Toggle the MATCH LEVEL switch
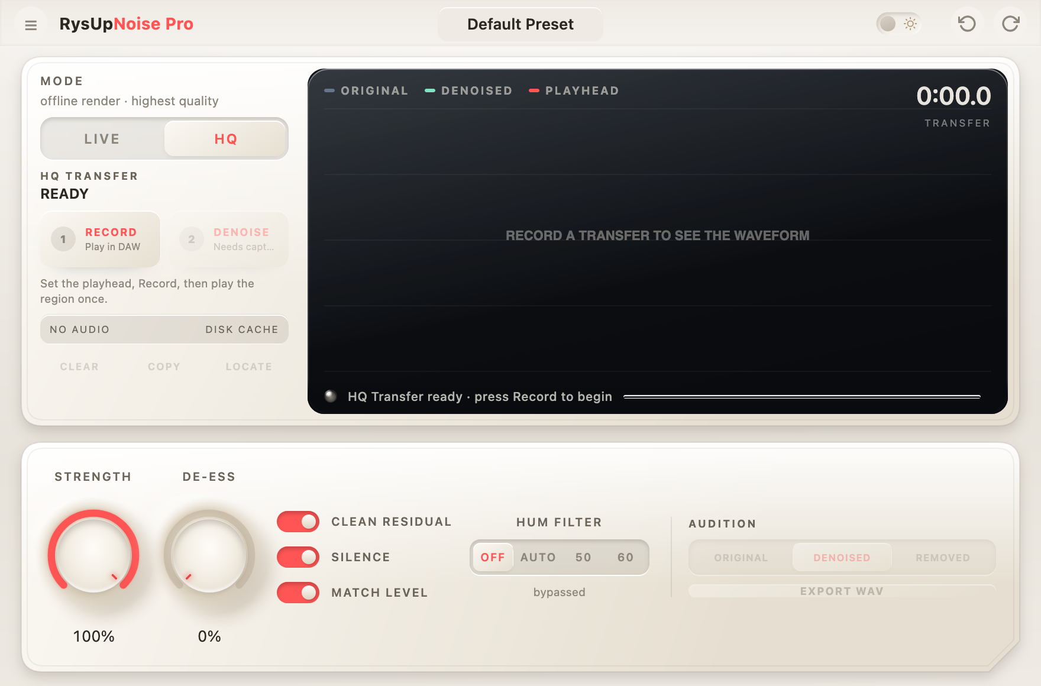 click(x=298, y=593)
